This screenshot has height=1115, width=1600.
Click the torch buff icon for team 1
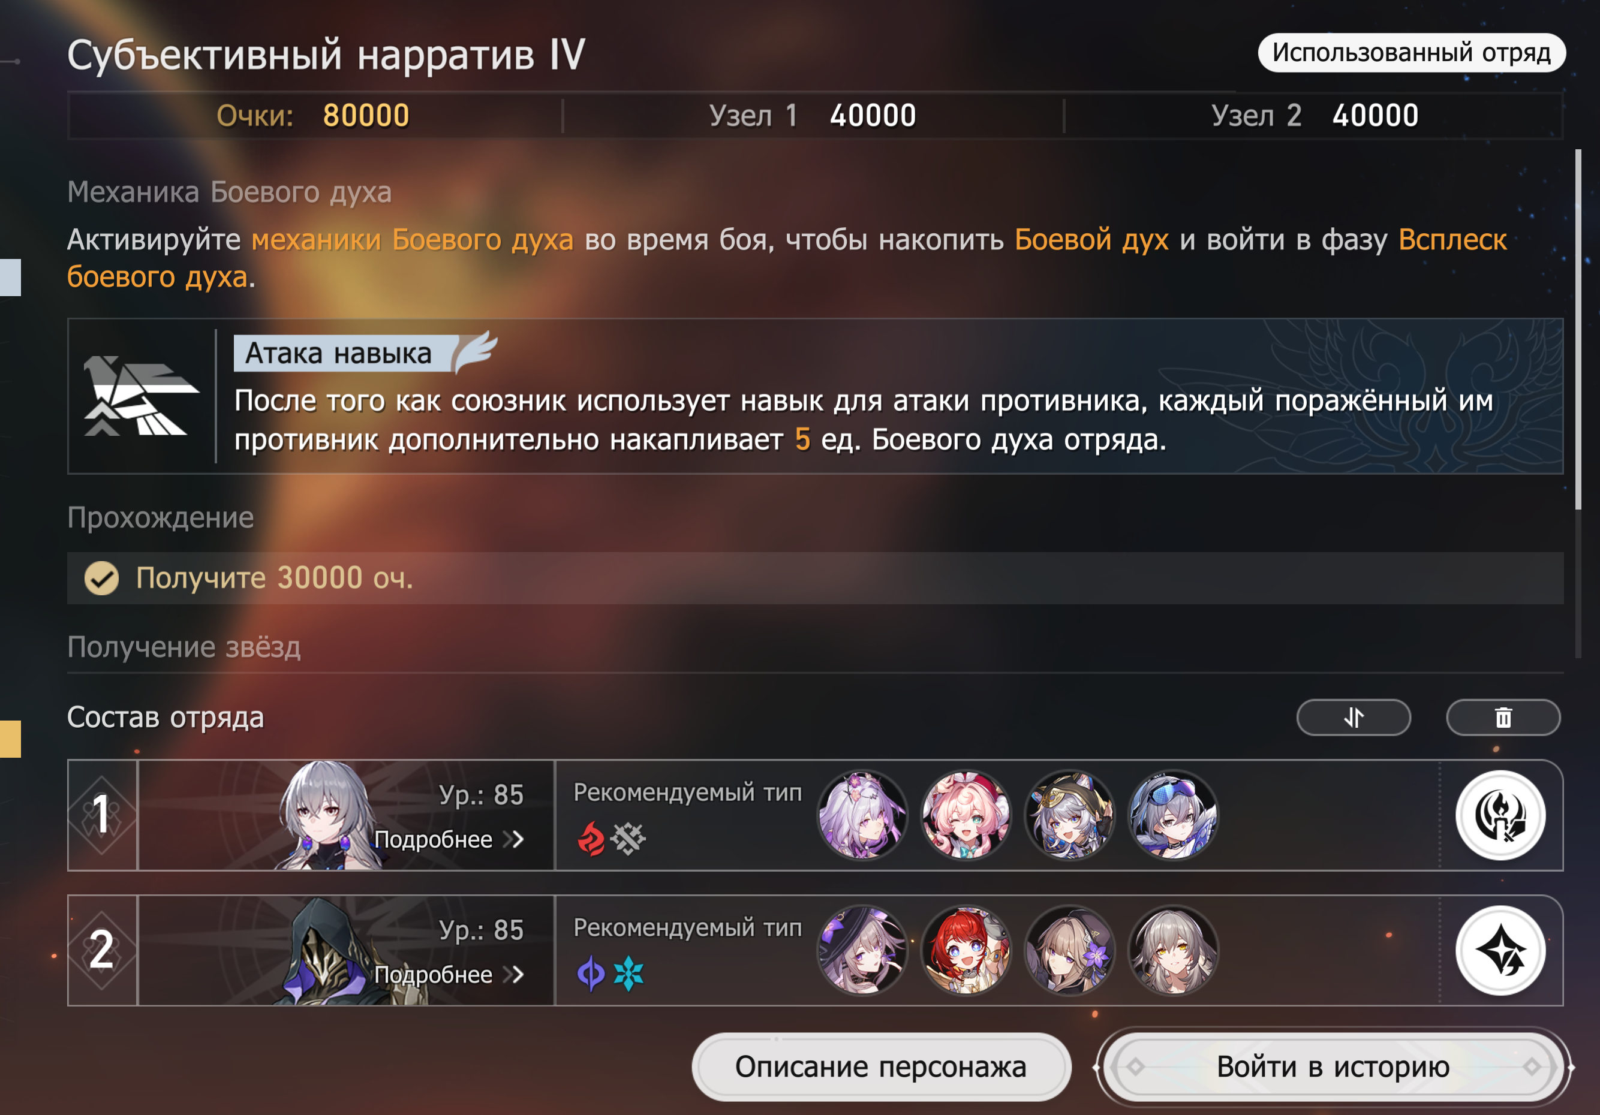click(1500, 815)
